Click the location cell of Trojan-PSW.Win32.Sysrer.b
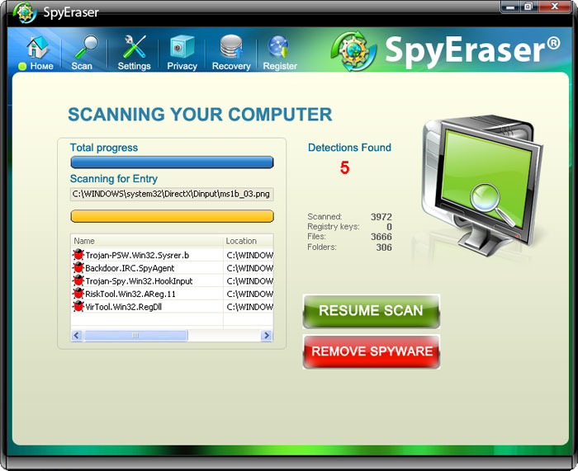The image size is (578, 471). point(249,255)
